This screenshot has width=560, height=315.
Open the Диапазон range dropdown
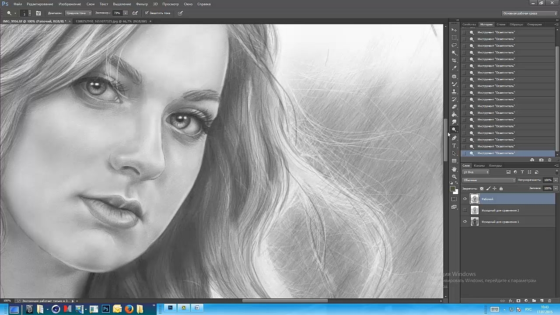78,13
